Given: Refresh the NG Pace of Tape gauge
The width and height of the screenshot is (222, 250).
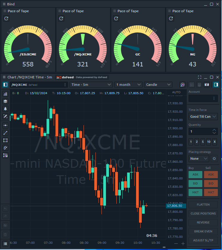Looking at the screenshot, I should point(171,18).
